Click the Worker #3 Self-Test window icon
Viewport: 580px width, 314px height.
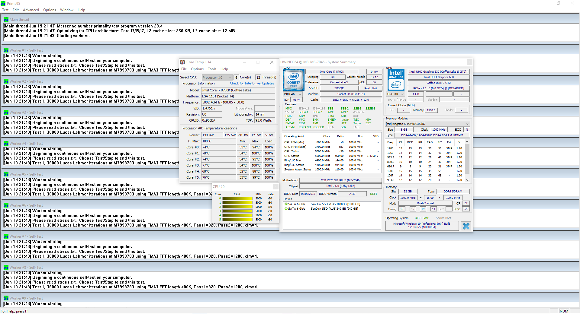tap(6, 112)
